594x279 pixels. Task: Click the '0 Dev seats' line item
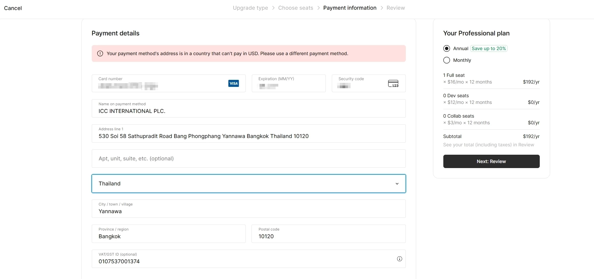[x=456, y=96]
